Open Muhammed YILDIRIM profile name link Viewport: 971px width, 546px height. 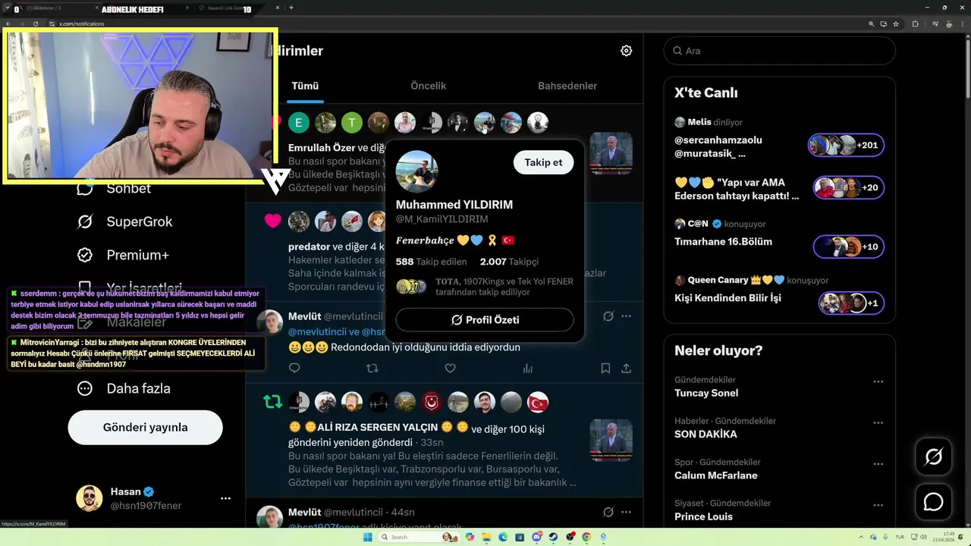point(454,205)
